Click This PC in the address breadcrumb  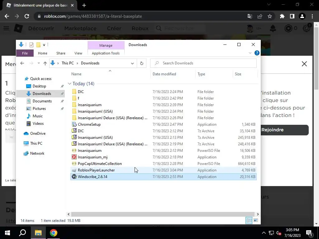click(68, 63)
